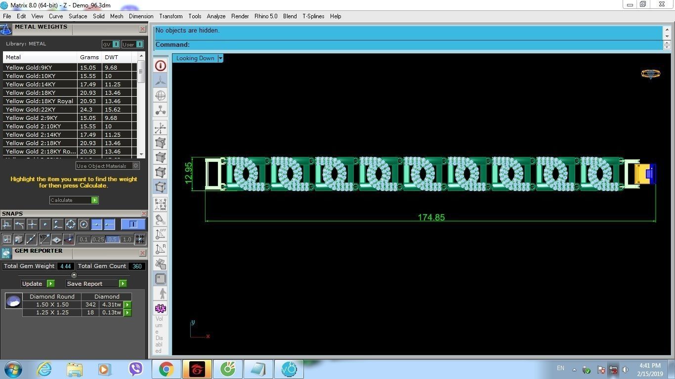
Task: Click the dimension arrows icon in sidebar
Action: 161,204
